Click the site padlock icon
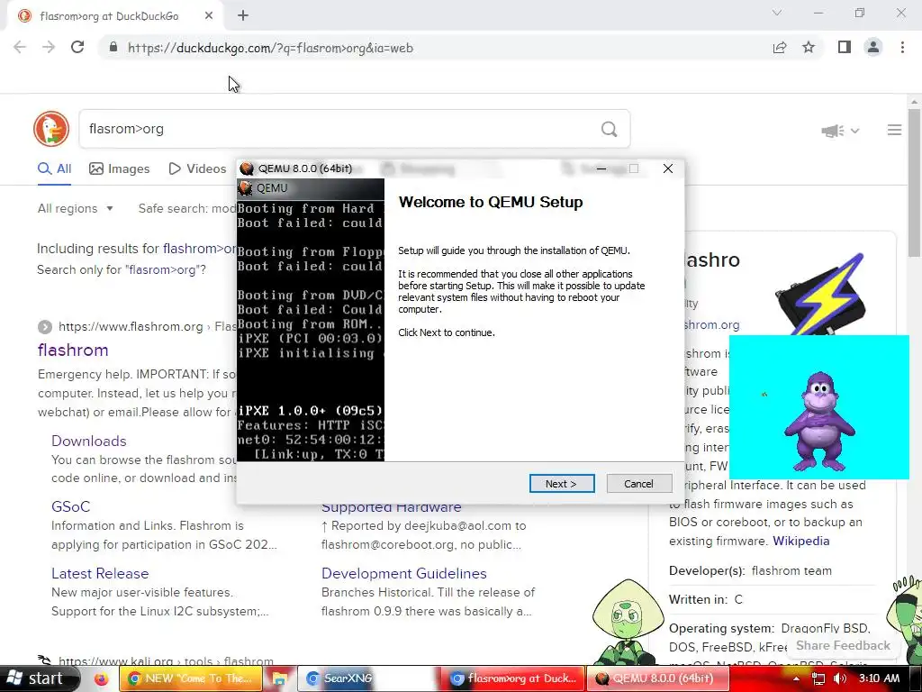 click(x=113, y=48)
